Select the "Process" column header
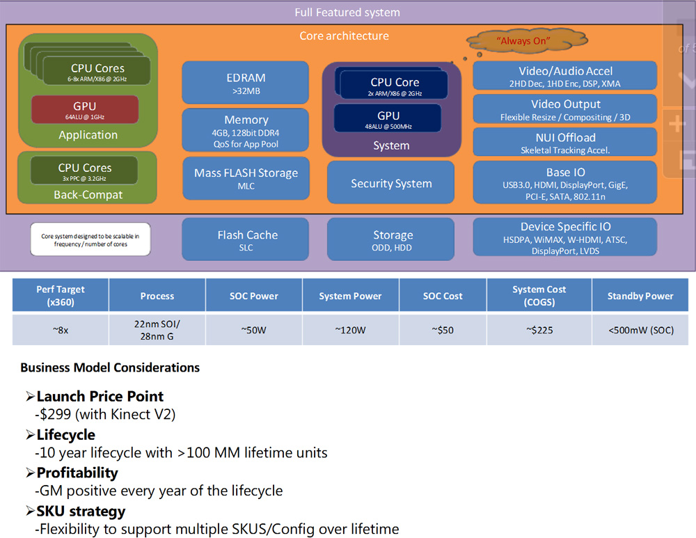This screenshot has width=696, height=538. point(157,295)
